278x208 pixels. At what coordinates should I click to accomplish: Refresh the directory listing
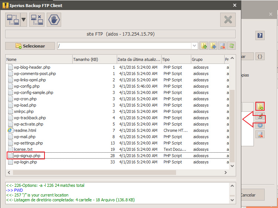pyautogui.click(x=232, y=46)
